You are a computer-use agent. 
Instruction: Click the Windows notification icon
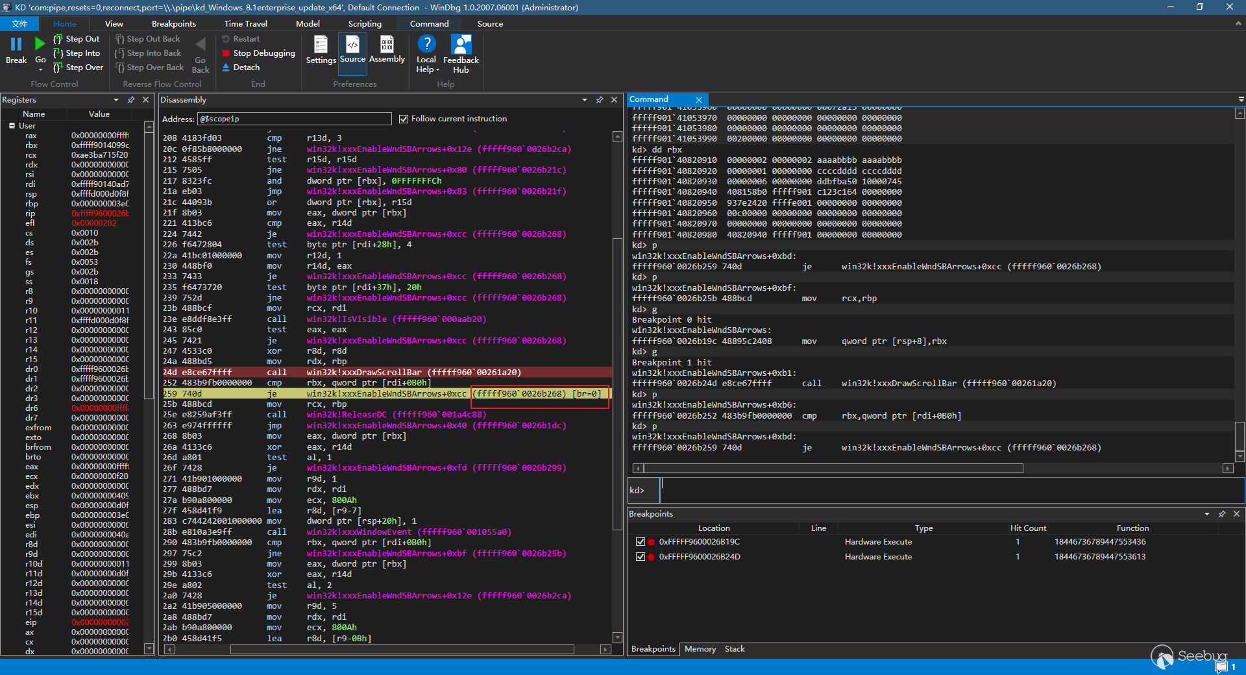pos(1222,667)
